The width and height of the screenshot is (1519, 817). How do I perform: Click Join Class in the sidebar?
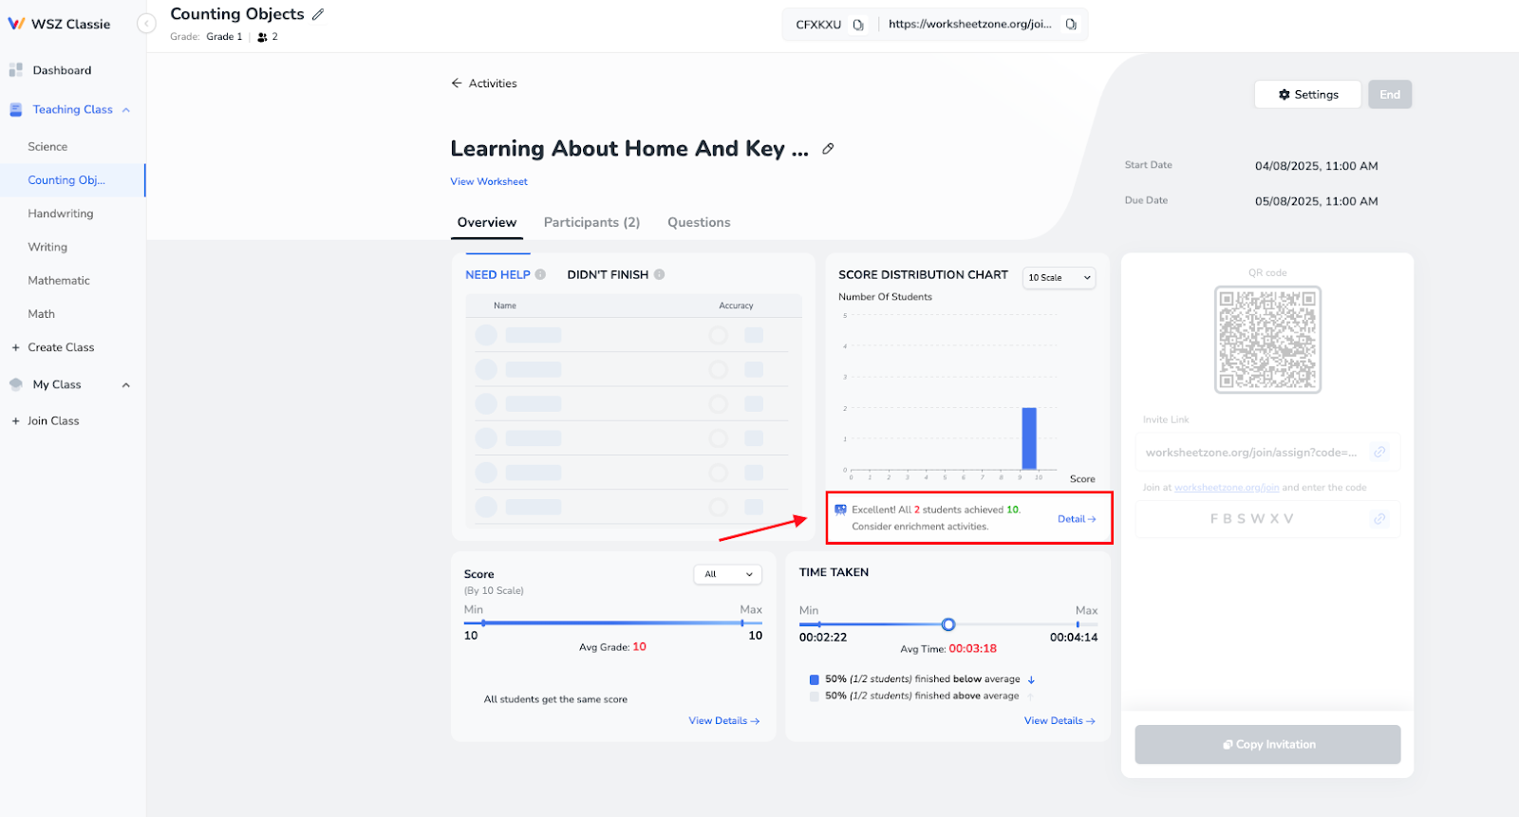pos(53,421)
